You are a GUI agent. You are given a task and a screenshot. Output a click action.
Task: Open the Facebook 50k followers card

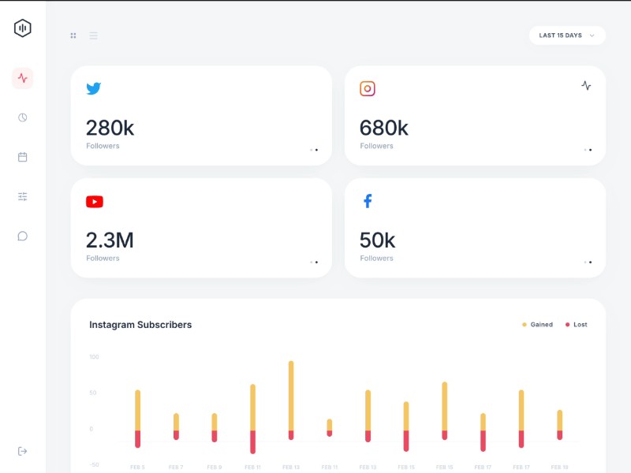[475, 228]
